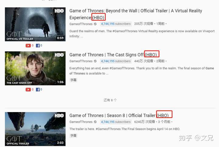Click YouTube share icon under VR trailer
Image resolution: width=219 pixels, height=147 pixels.
point(28,46)
